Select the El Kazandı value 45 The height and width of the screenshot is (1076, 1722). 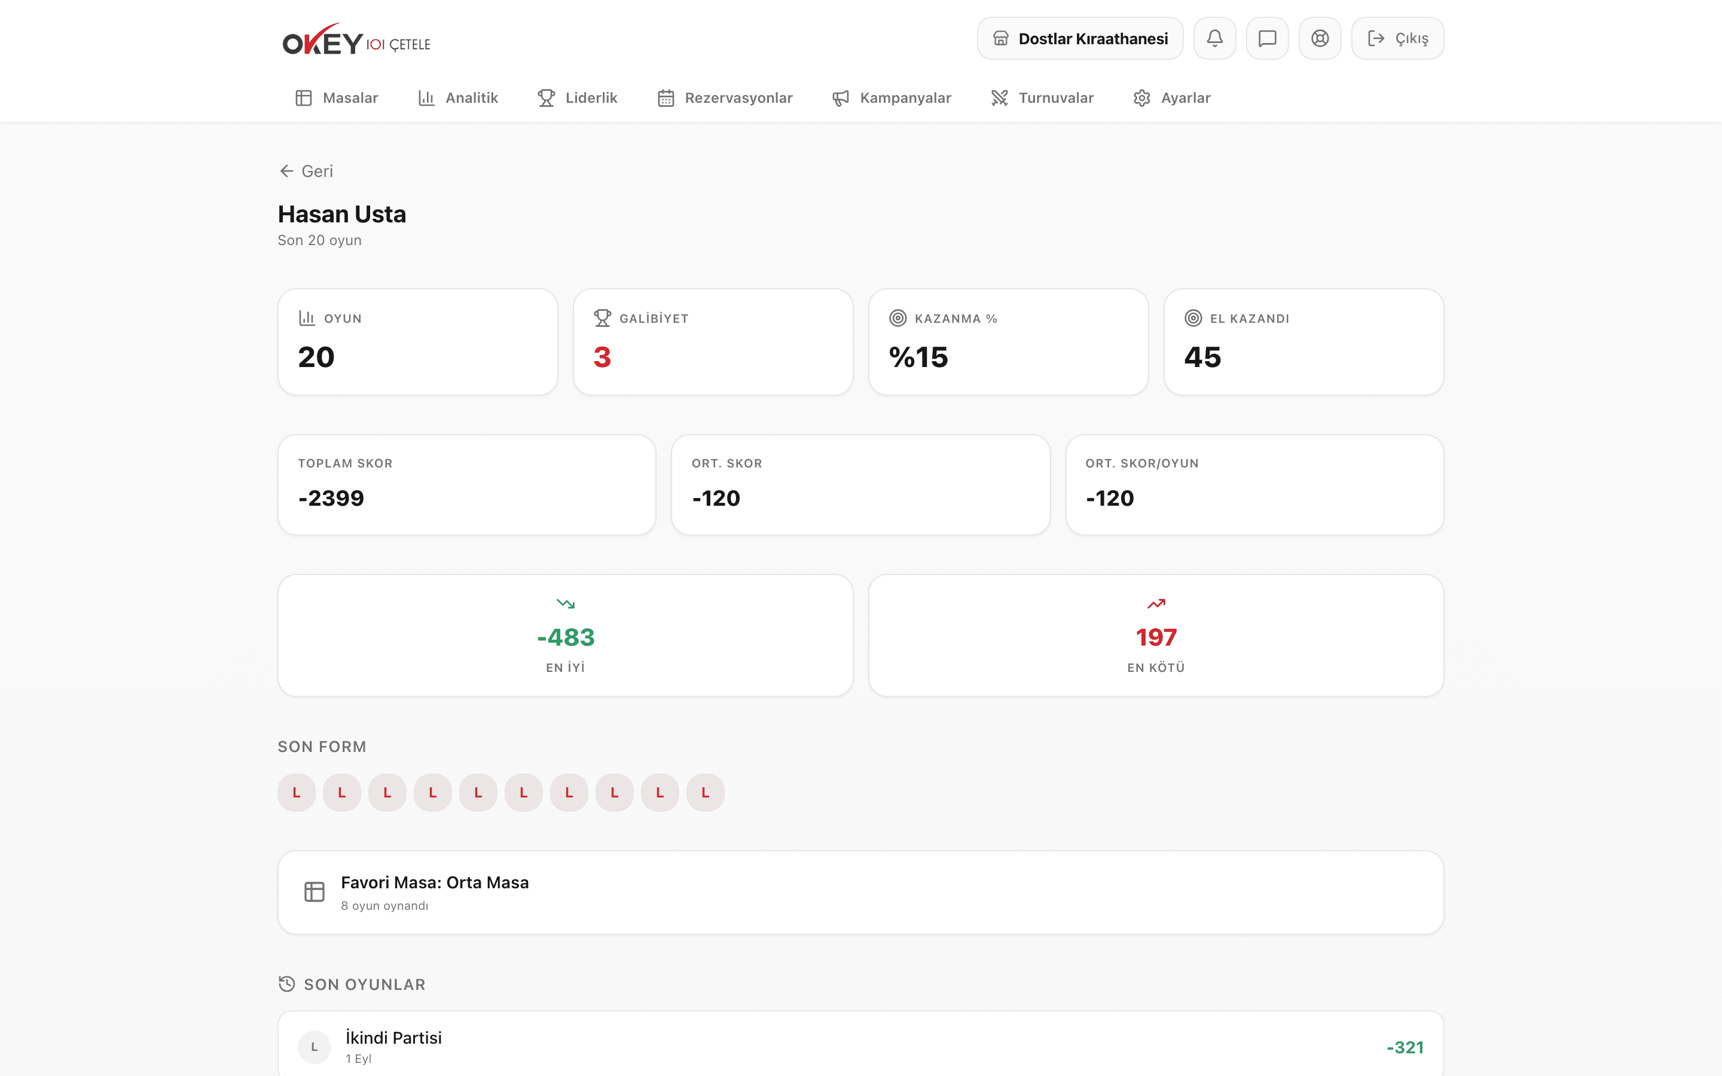1202,357
